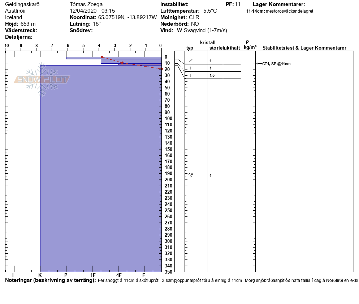This screenshot has height=304, width=359.
Task: Click the depth axis label 200
Action: [x=169, y=180]
